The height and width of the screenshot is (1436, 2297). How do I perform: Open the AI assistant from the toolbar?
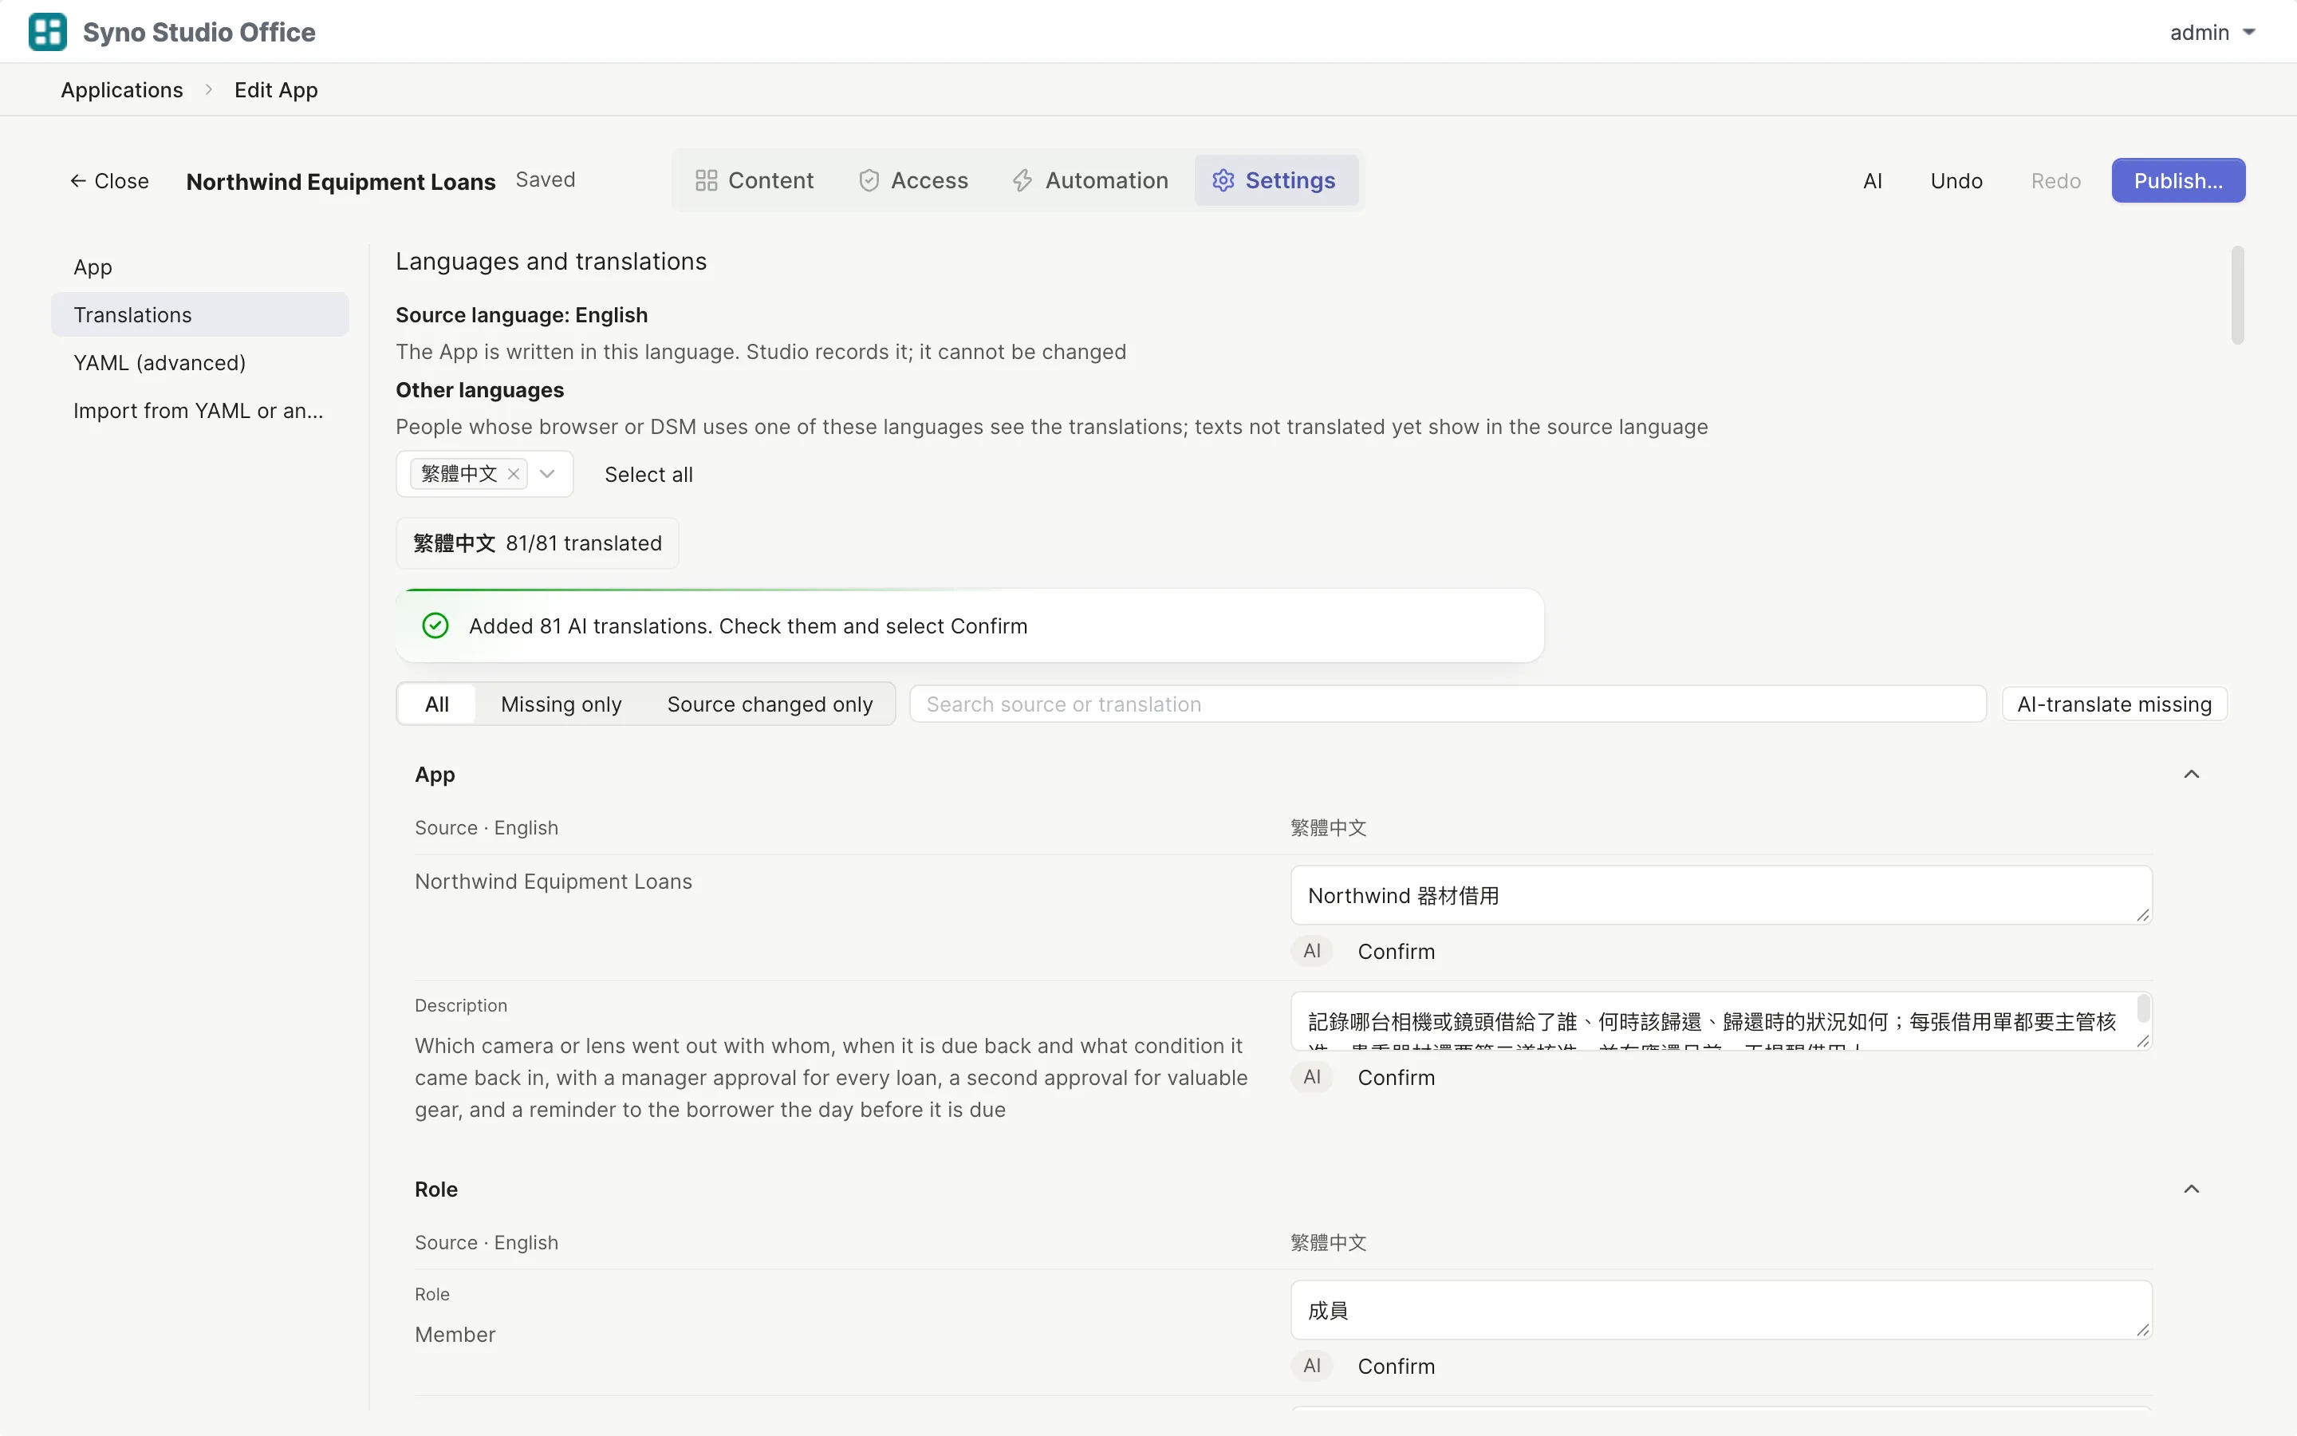tap(1872, 180)
